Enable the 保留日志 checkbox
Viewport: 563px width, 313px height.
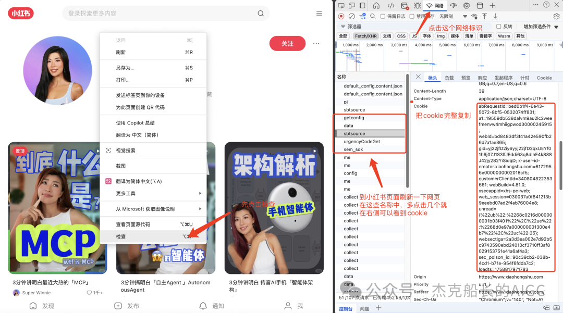click(x=383, y=16)
